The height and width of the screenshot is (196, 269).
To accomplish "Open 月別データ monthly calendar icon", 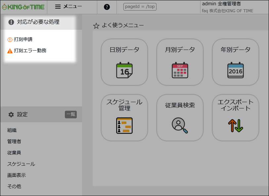I will [180, 70].
